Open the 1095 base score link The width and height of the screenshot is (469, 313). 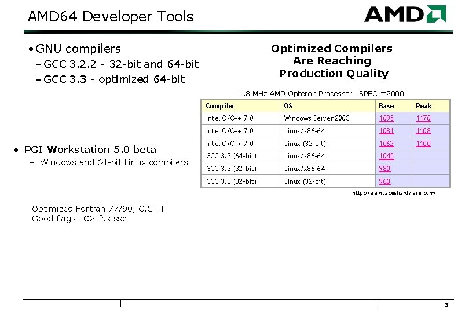coord(386,118)
